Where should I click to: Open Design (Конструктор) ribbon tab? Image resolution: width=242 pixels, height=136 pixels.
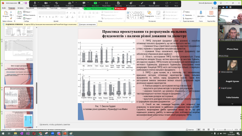pyautogui.click(x=42, y=8)
